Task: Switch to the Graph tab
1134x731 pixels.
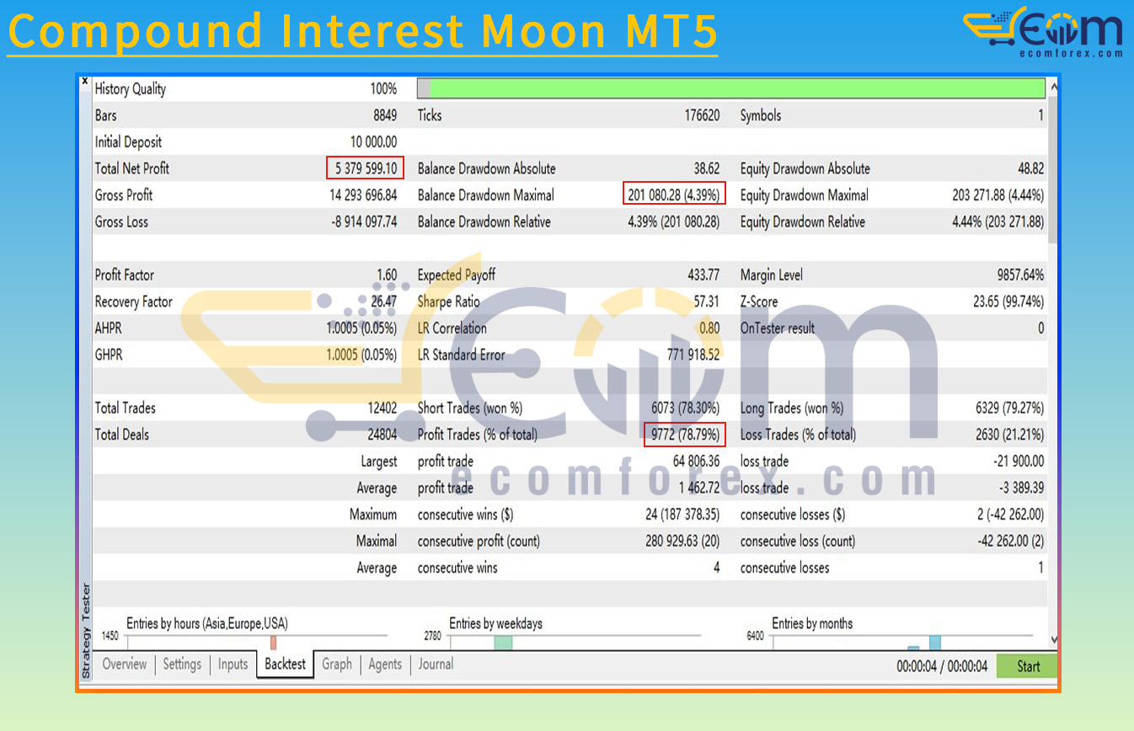Action: coord(337,664)
